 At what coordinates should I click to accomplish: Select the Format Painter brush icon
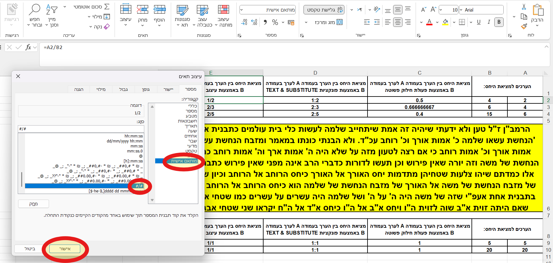click(x=524, y=27)
